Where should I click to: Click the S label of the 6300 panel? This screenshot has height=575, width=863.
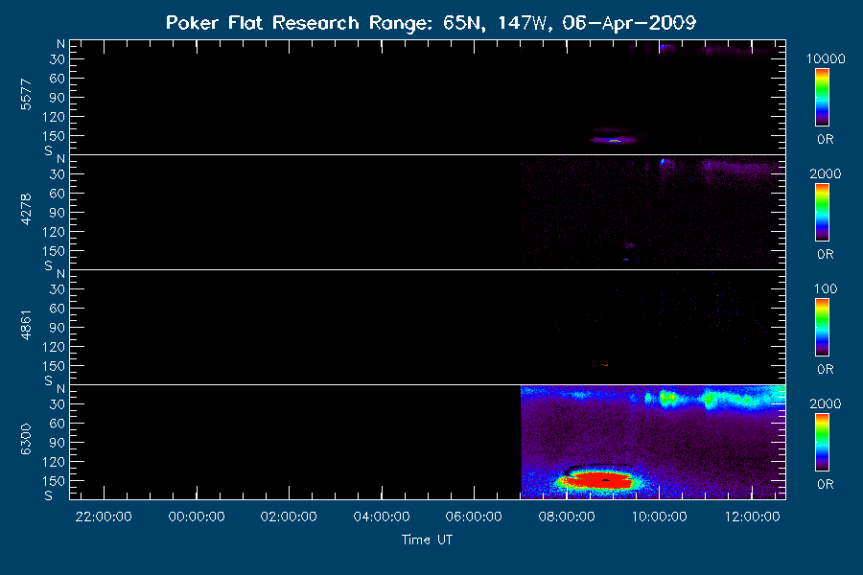coord(49,495)
